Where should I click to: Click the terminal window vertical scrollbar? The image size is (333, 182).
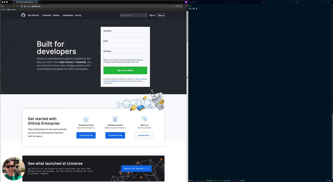(x=332, y=147)
